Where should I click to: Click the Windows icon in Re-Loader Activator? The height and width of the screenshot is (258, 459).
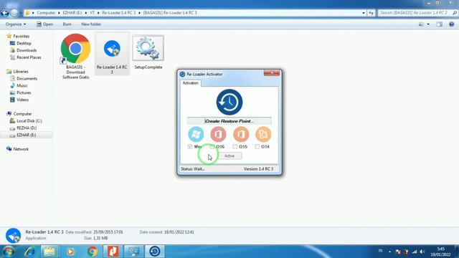[x=196, y=134]
